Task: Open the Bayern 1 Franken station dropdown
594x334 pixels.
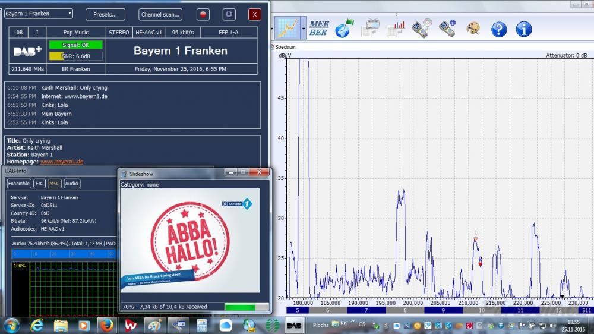Action: click(39, 14)
